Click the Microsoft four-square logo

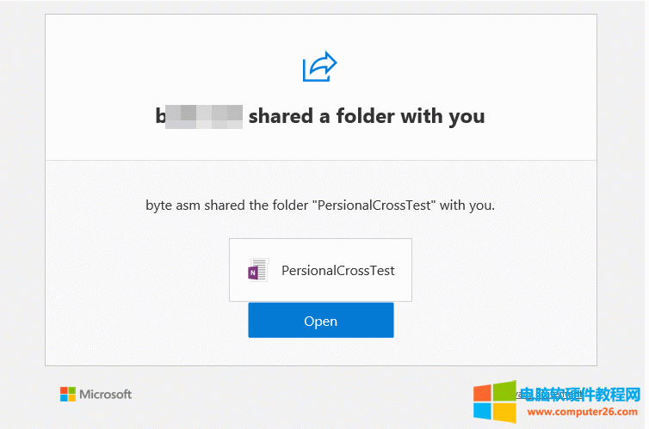click(x=68, y=394)
